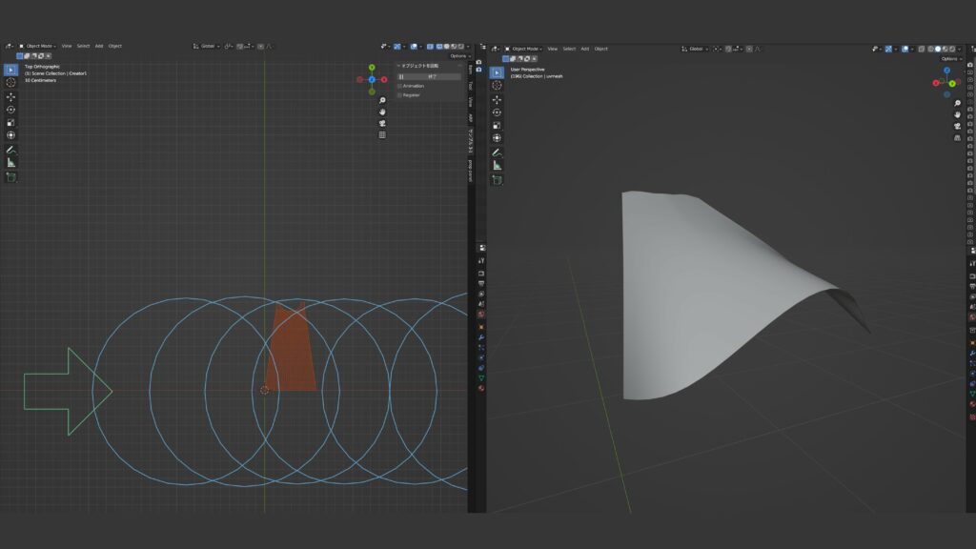Activate the Cursor tool in left viewport
The image size is (976, 549).
(10, 83)
